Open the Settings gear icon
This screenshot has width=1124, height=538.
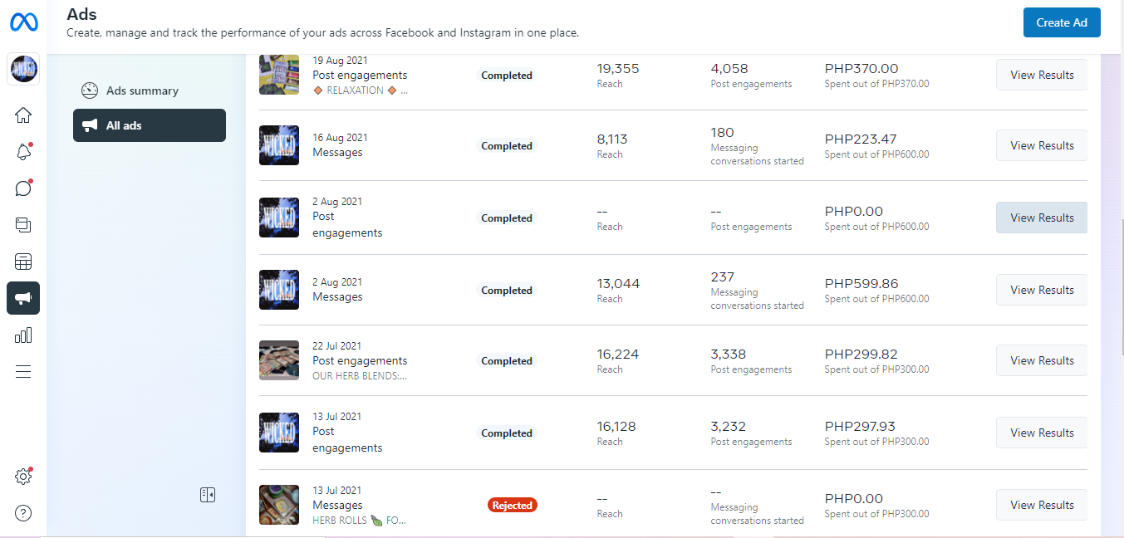23,477
